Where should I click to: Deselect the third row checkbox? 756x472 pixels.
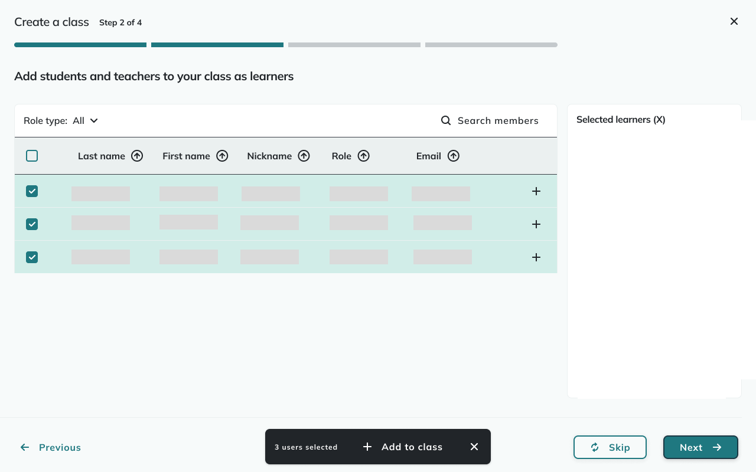(32, 257)
